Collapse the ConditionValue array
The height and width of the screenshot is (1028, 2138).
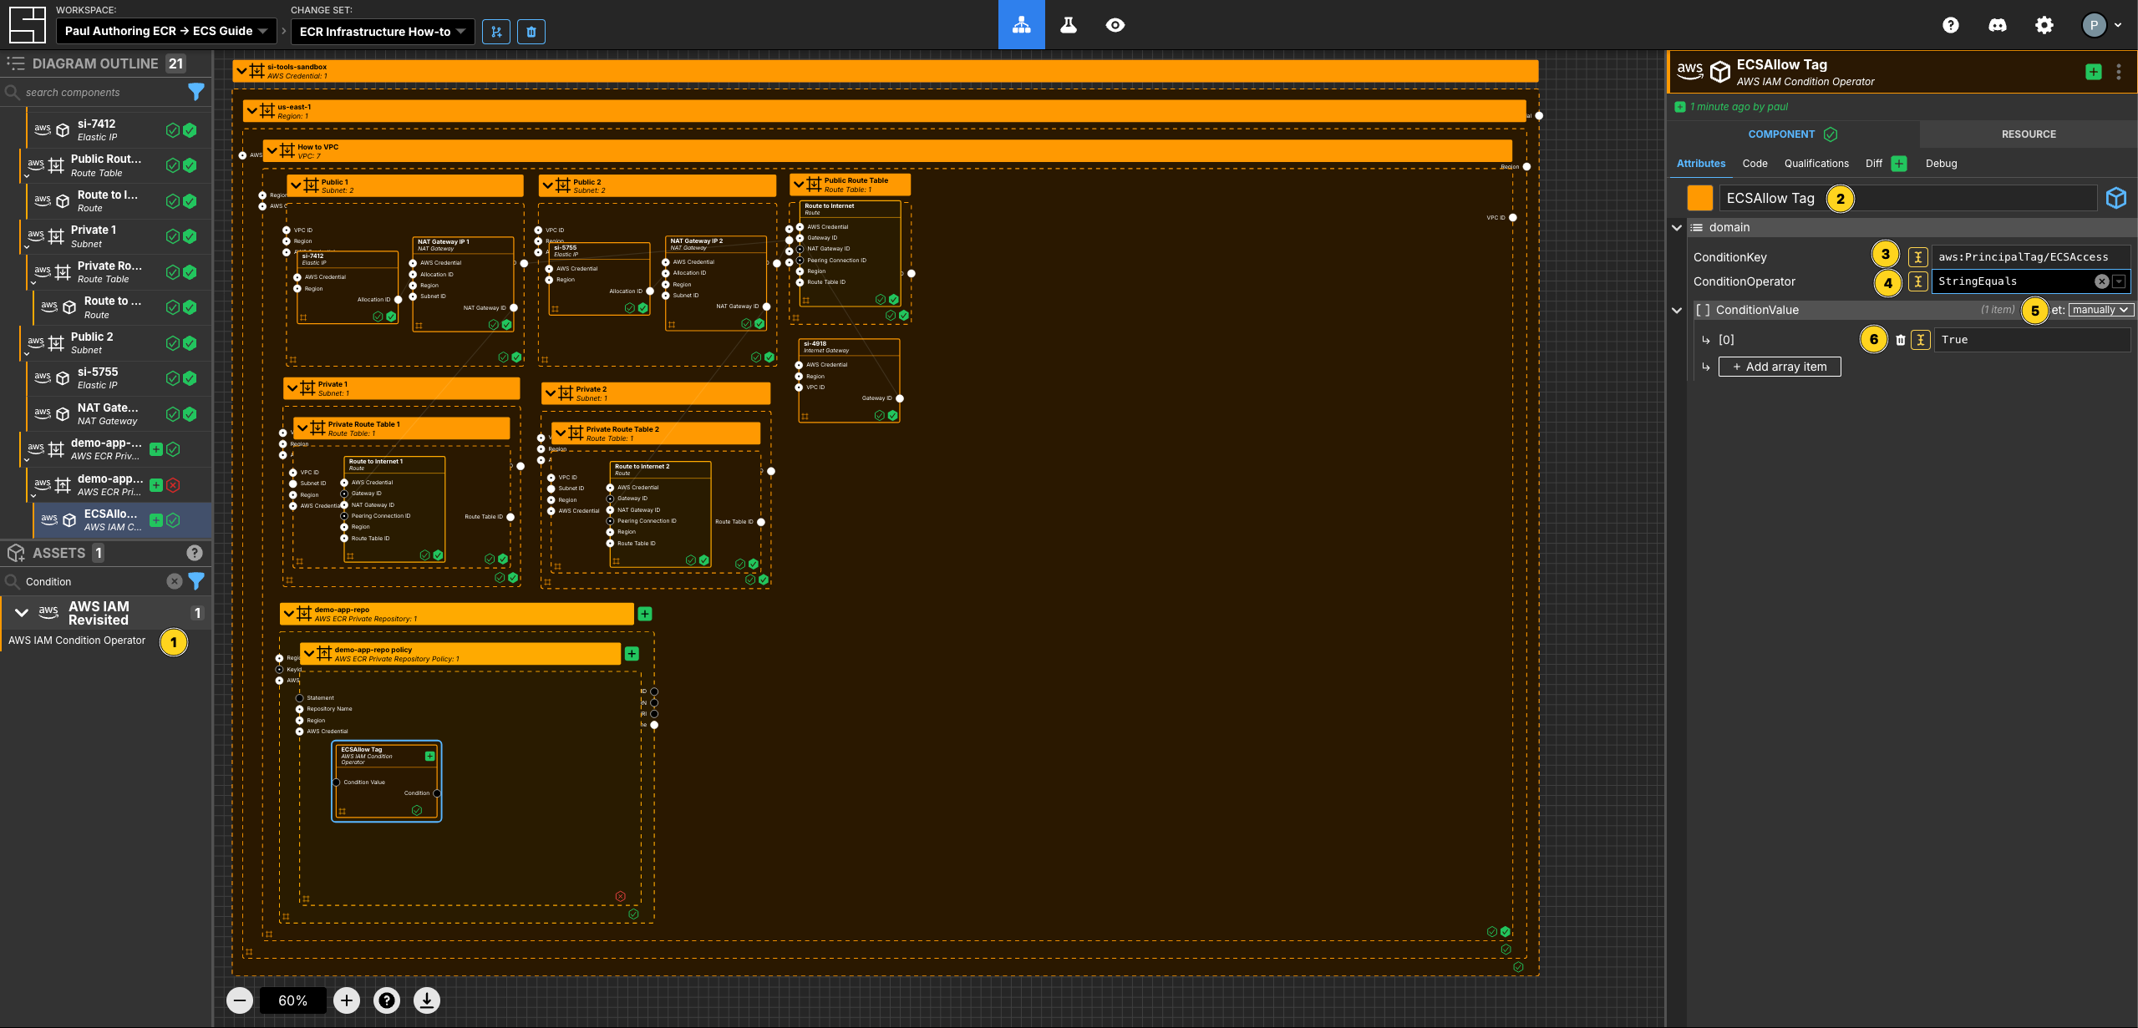point(1677,310)
